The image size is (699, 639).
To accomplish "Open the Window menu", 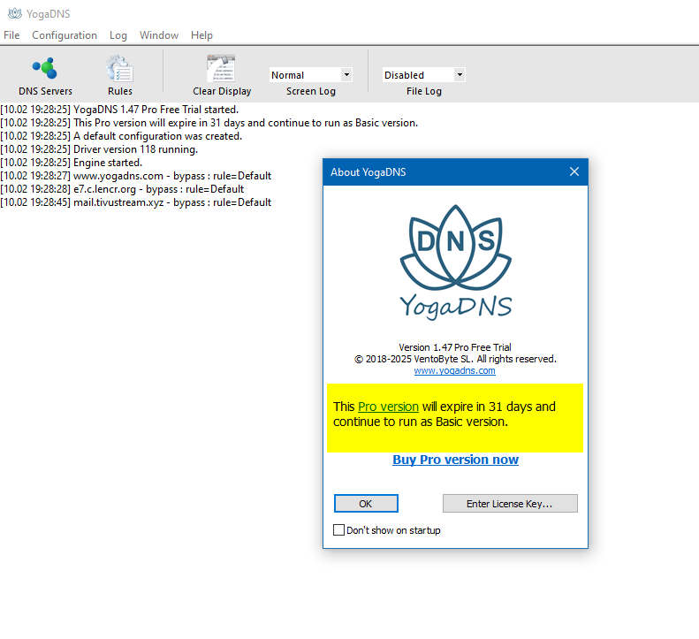I will pyautogui.click(x=159, y=35).
